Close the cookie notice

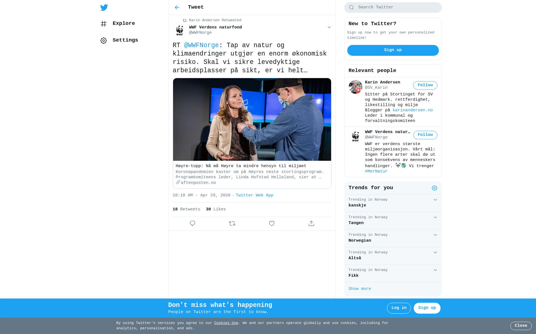(521, 326)
